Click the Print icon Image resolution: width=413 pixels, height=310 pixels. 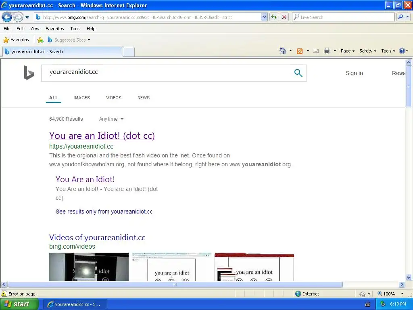coord(327,51)
